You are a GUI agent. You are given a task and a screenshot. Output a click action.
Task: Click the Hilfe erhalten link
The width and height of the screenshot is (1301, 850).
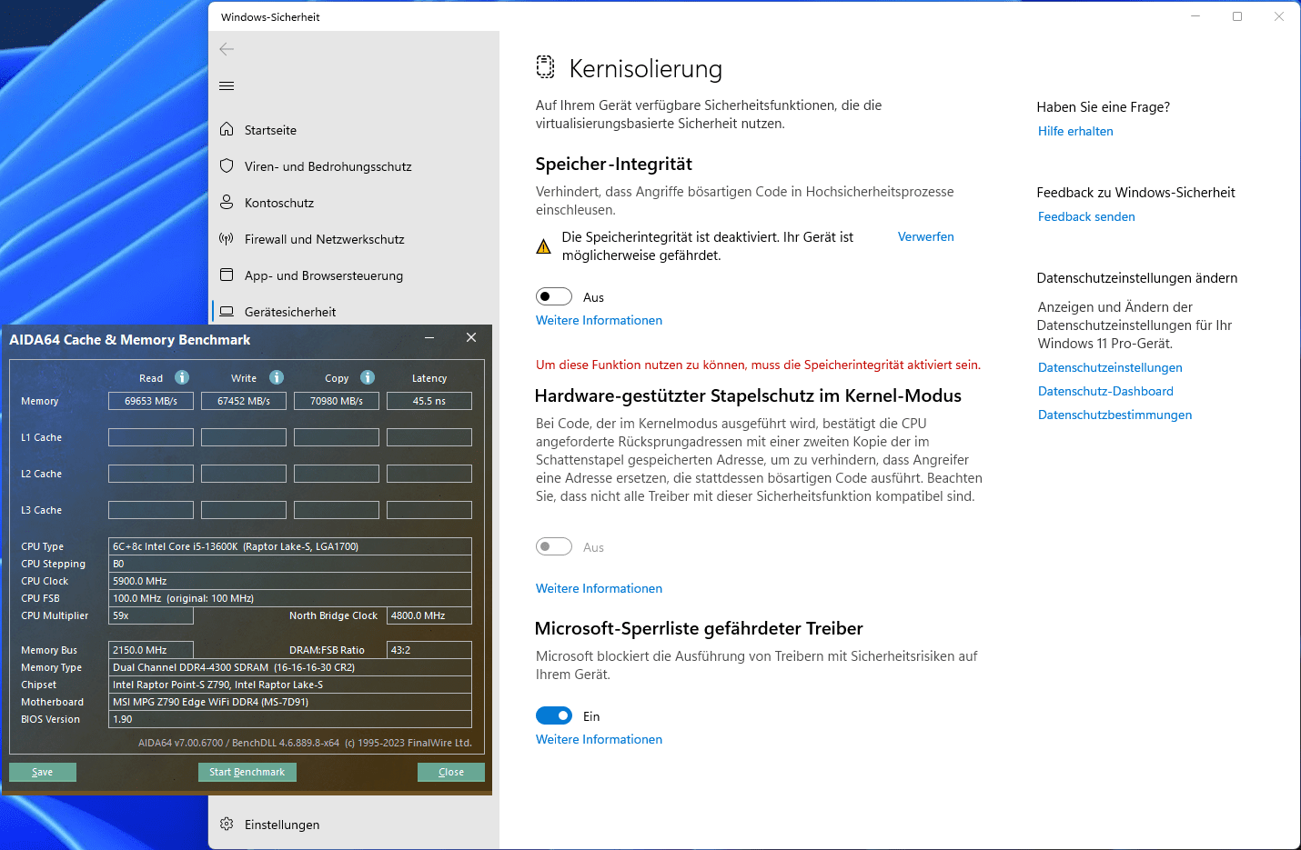pos(1075,131)
